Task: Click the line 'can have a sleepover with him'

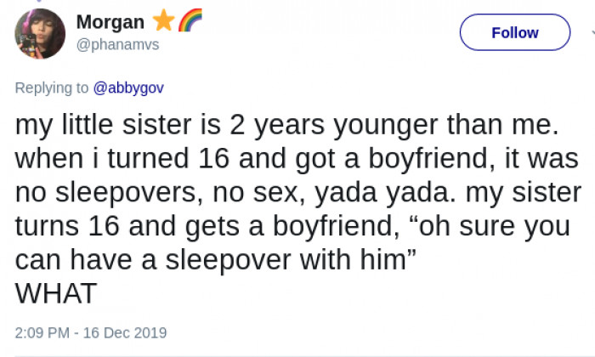Action: pyautogui.click(x=215, y=259)
